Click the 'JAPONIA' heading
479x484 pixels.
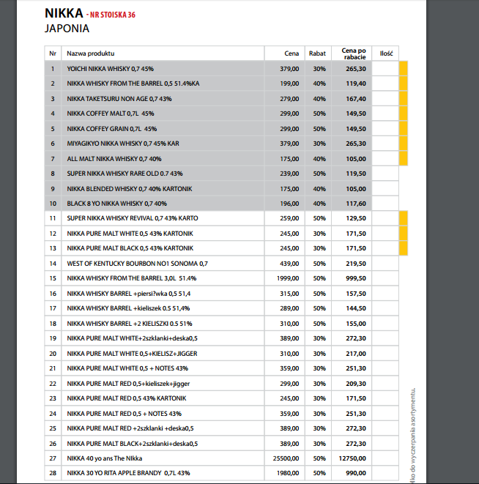[x=67, y=29]
